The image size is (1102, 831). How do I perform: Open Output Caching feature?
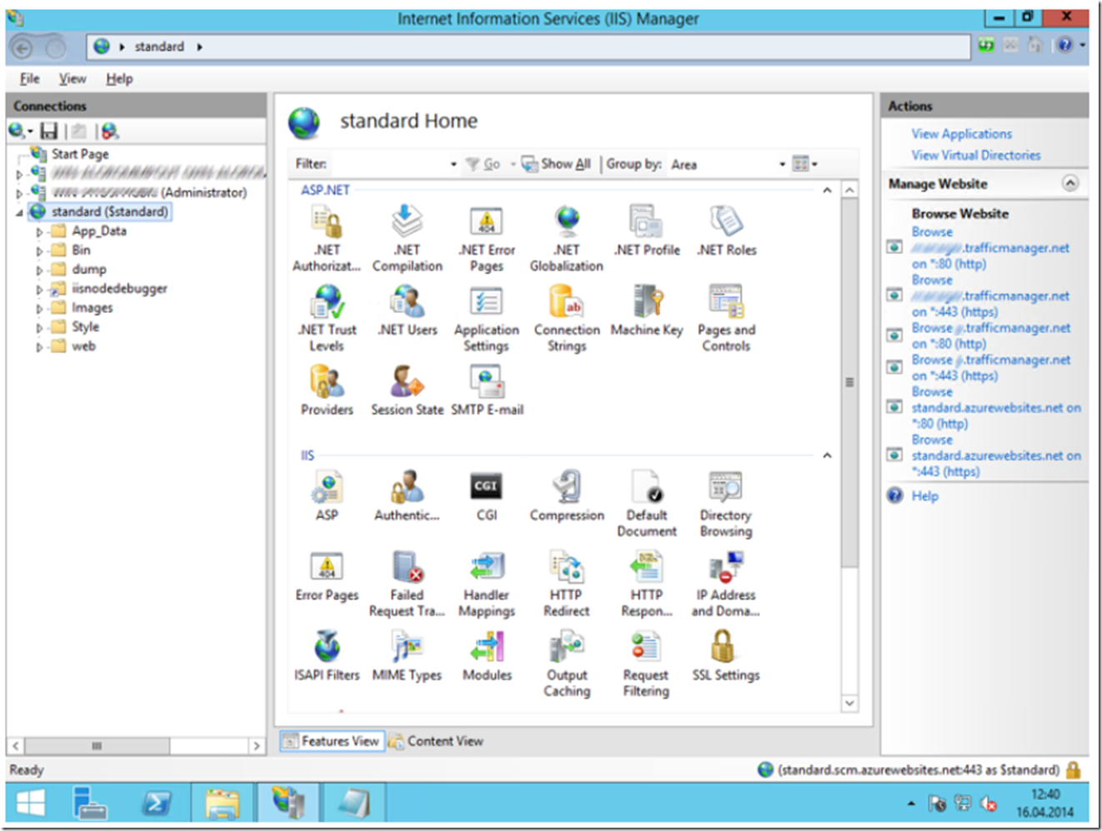(567, 664)
